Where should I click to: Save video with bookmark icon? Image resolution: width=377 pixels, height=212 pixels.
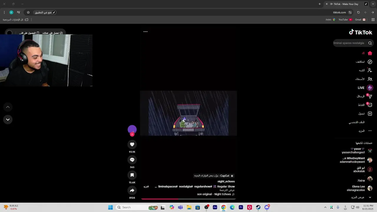click(x=132, y=175)
